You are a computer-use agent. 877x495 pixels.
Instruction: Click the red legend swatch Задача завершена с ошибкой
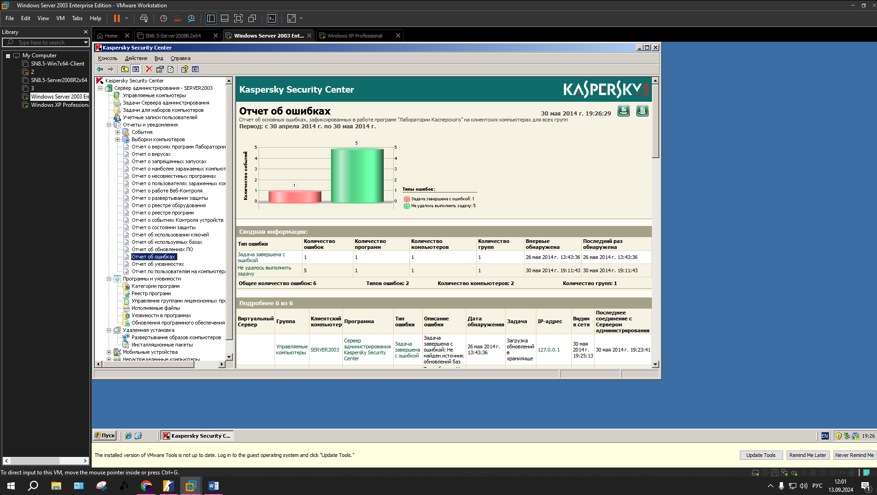coord(407,199)
